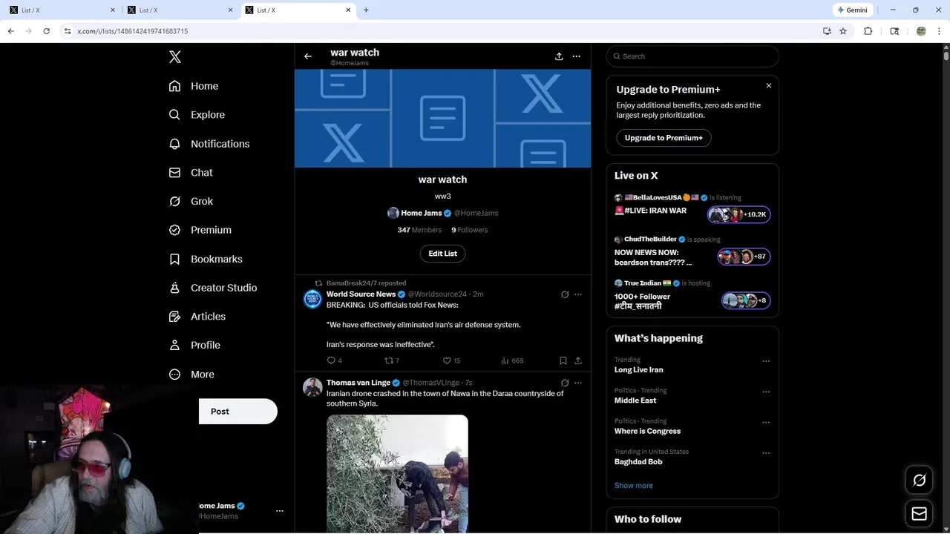Share the war watch list
This screenshot has height=534, width=950.
point(559,56)
